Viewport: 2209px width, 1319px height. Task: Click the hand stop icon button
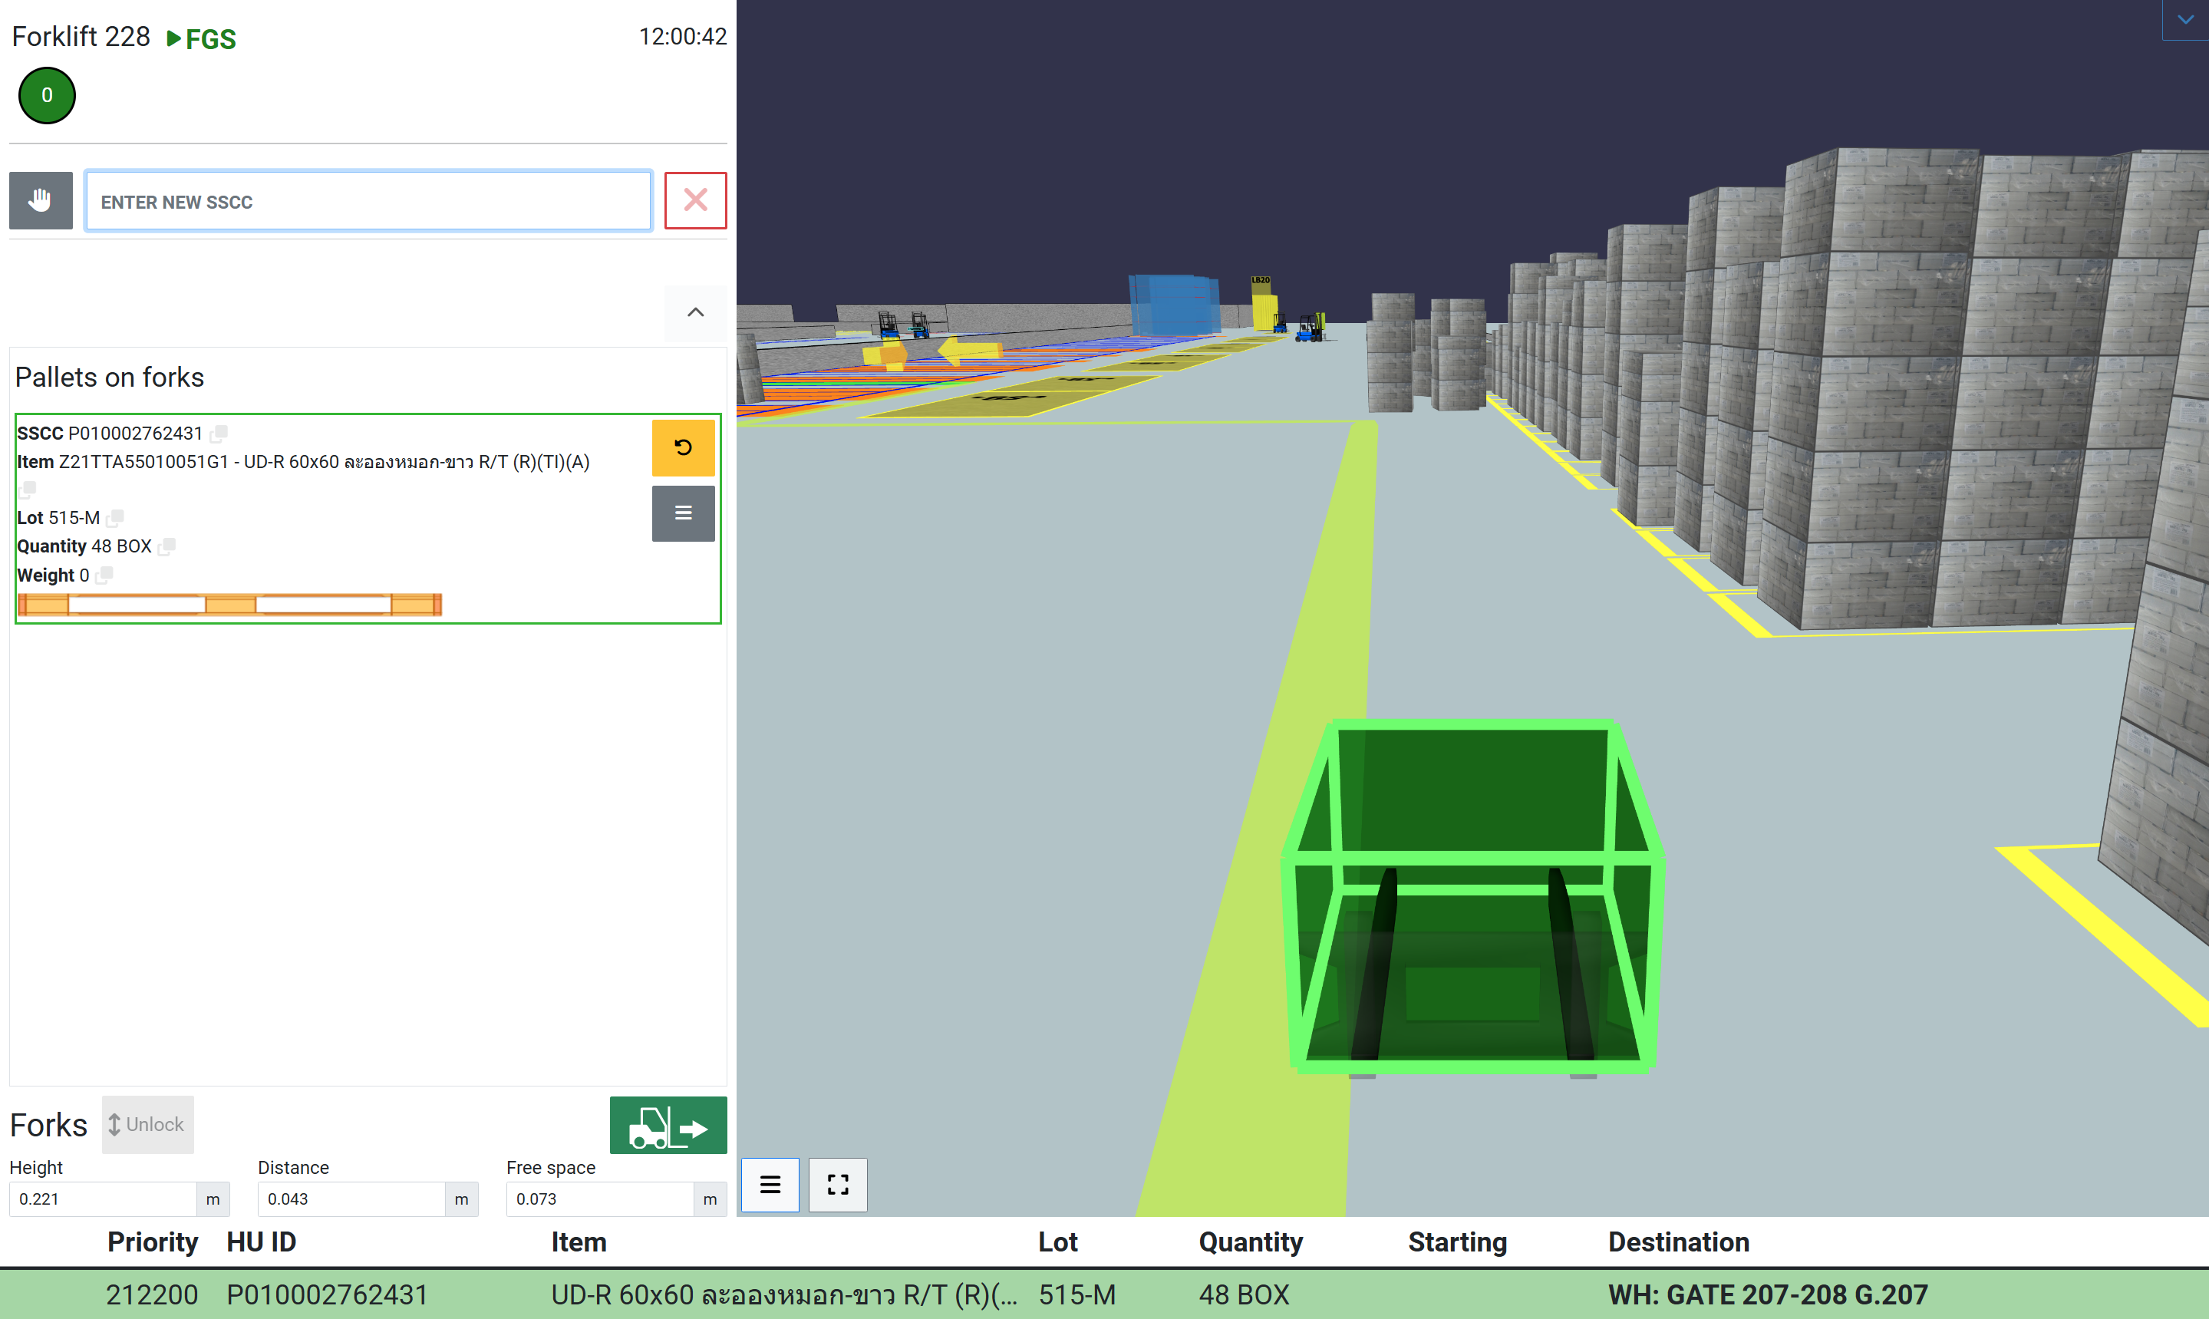[x=40, y=201]
